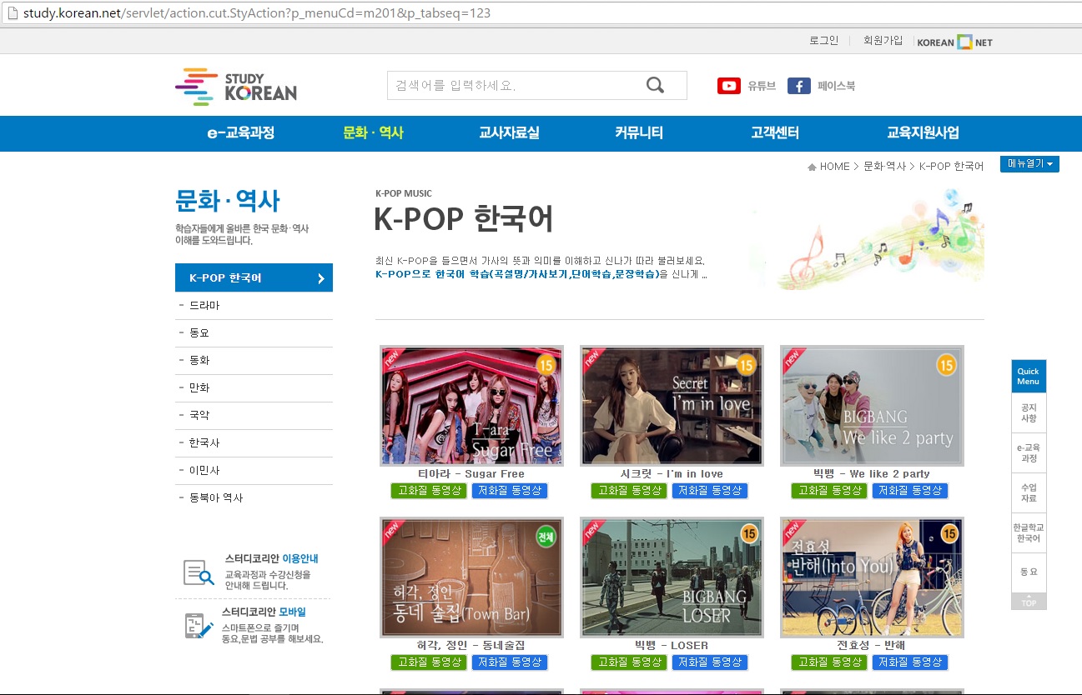Click the 유튜브 text link
This screenshot has height=695, width=1082.
coord(762,86)
